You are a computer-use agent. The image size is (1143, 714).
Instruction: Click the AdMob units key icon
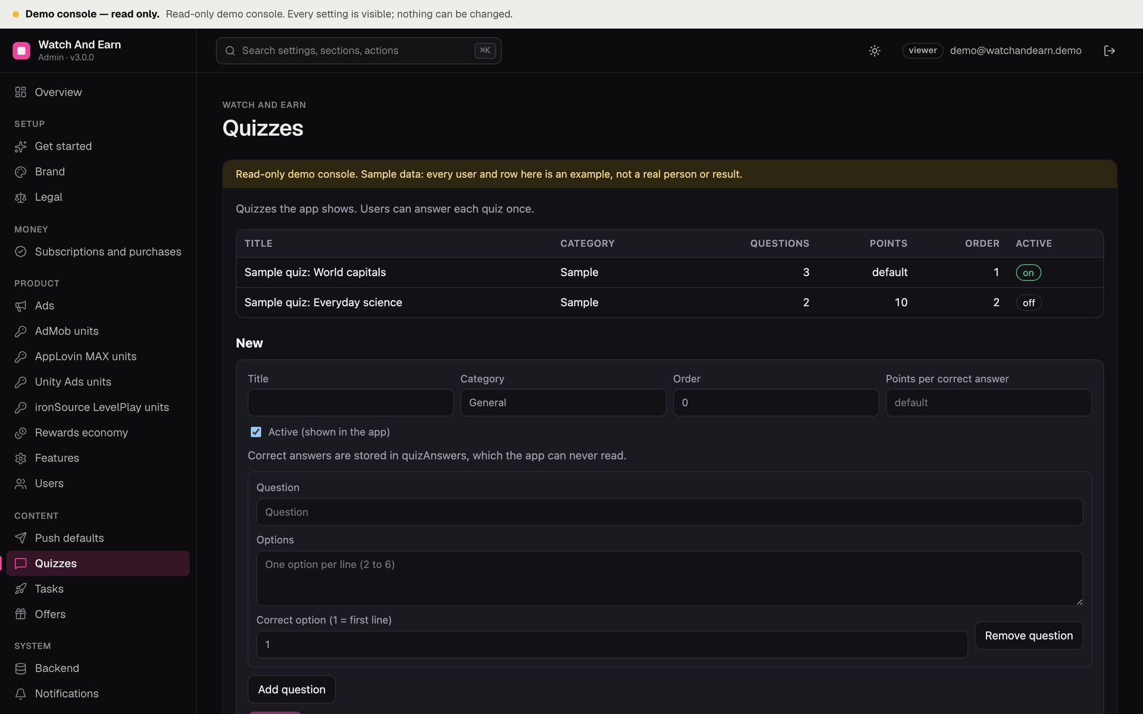[21, 331]
